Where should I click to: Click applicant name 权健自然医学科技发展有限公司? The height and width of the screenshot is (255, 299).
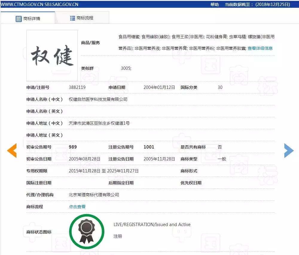98,99
